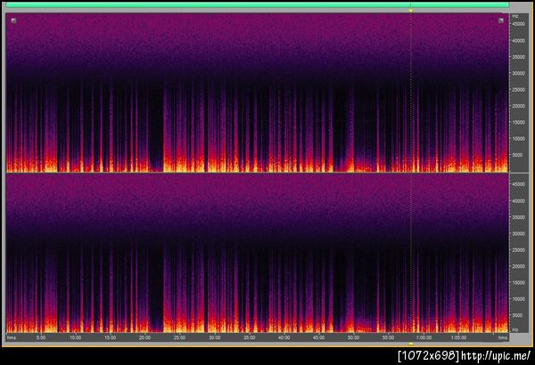Click 15000 on the lower channel frequency scale
This screenshot has width=535, height=365.
[518, 283]
